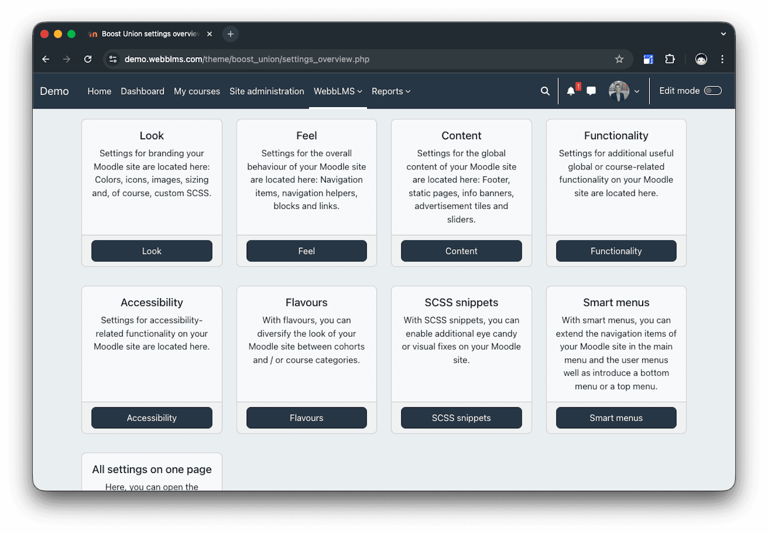Click the forward navigation arrow
768x534 pixels.
coord(67,59)
